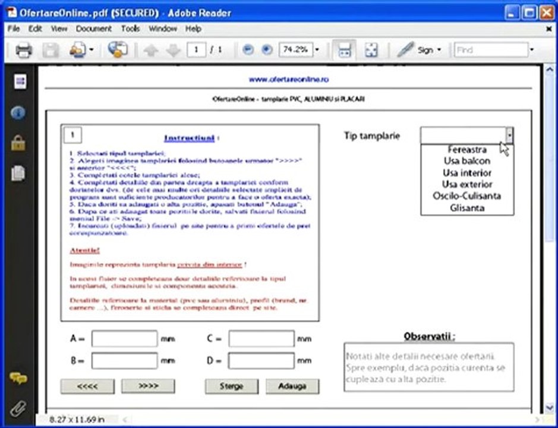558x428 pixels.
Task: Open the Document menu
Action: pyautogui.click(x=93, y=29)
